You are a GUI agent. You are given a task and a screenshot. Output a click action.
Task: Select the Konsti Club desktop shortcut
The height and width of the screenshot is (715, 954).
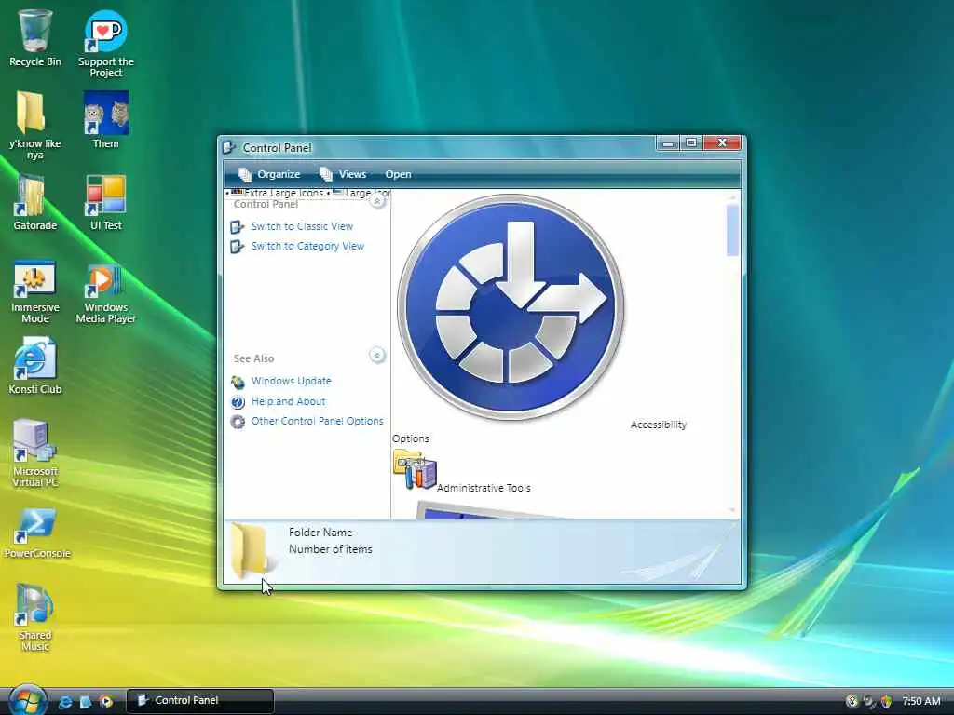pos(35,366)
